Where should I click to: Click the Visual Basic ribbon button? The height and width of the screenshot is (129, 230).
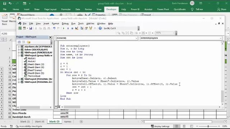(5, 20)
